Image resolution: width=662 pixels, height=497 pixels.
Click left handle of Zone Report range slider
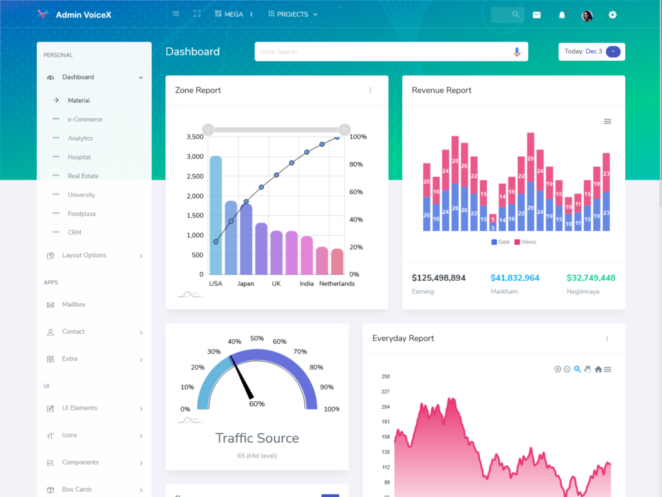[208, 129]
